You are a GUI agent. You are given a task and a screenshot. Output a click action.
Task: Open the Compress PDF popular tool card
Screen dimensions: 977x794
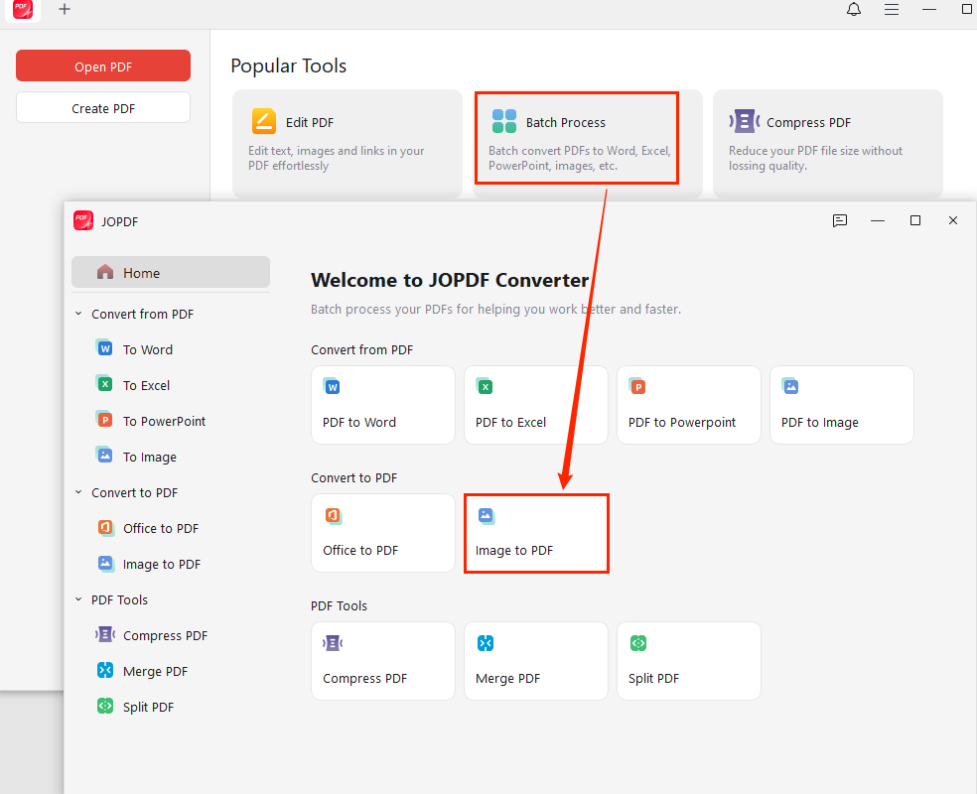coord(827,143)
